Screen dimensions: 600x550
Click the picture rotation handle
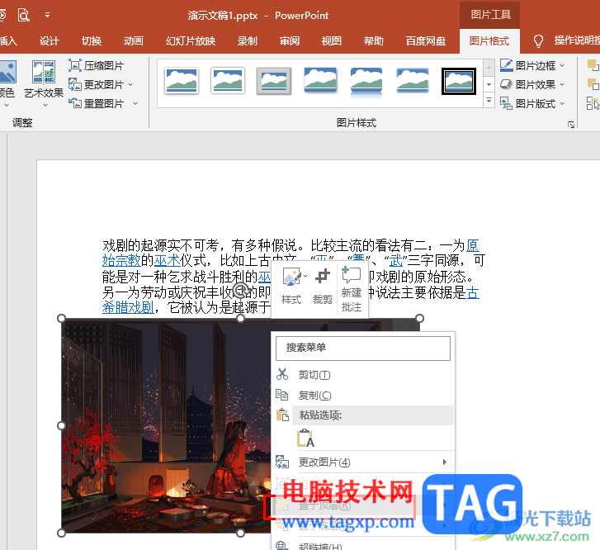(241, 290)
